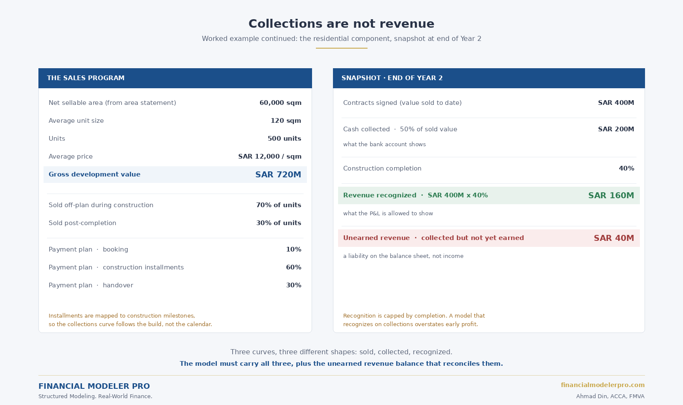Select the '500 units' value
Image resolution: width=683 pixels, height=405 pixels.
click(284, 139)
